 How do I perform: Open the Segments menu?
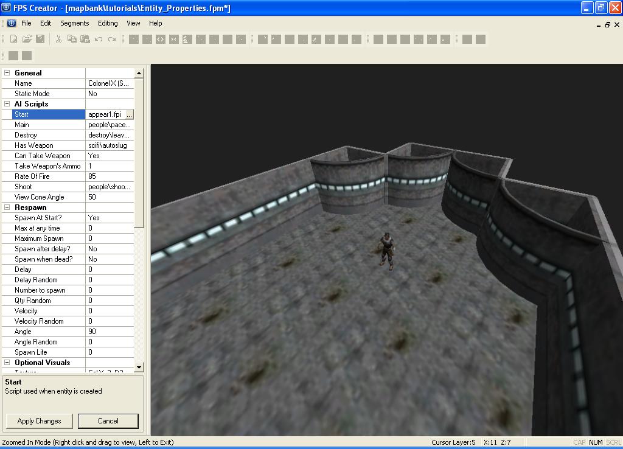pos(74,23)
